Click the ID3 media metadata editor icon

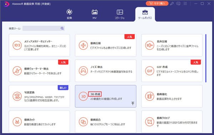[17, 45]
